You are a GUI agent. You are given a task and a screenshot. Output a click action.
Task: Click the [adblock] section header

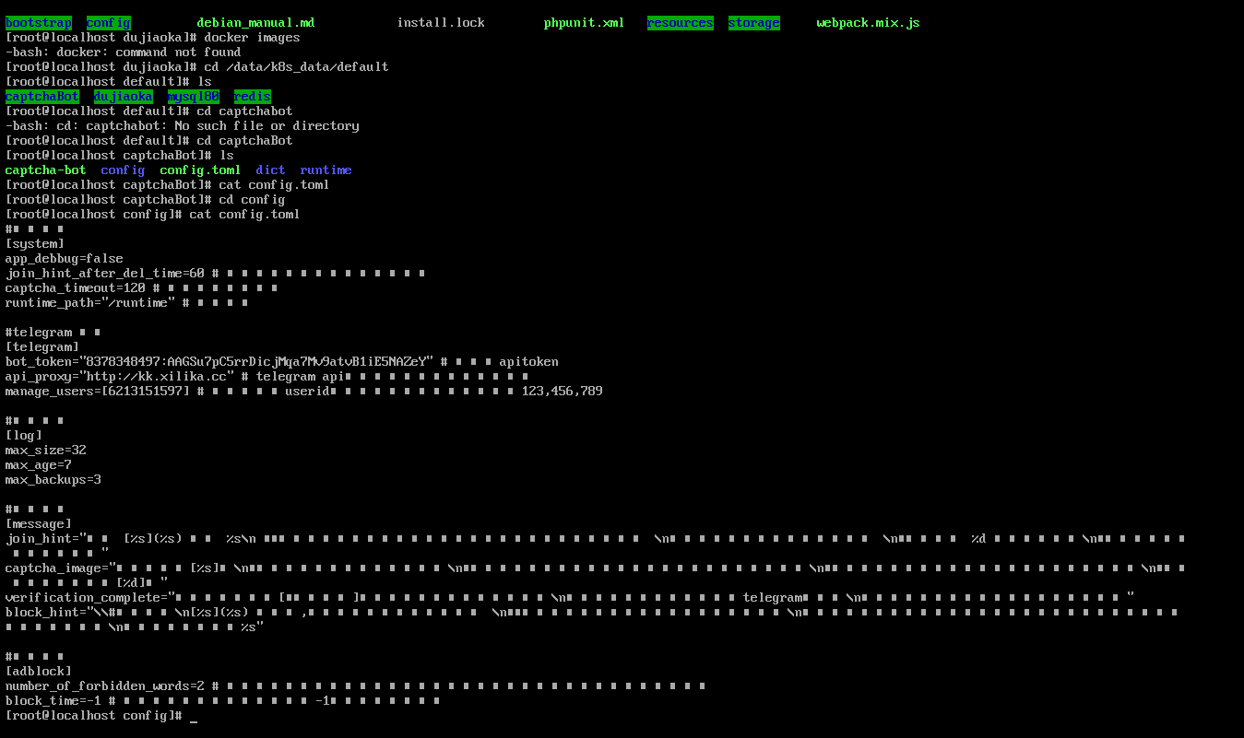coord(38,672)
